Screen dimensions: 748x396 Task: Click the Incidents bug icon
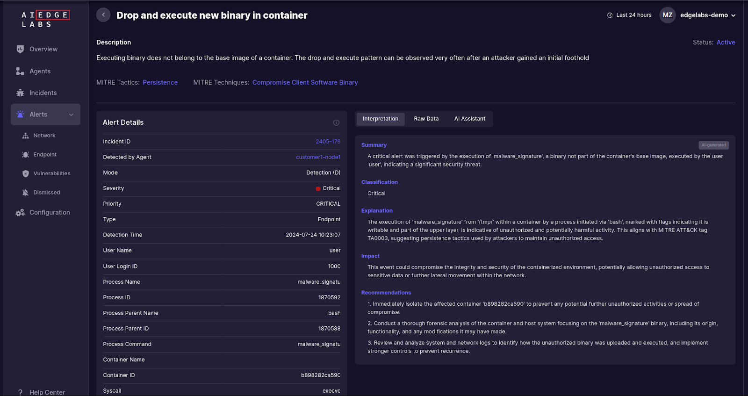click(x=20, y=93)
